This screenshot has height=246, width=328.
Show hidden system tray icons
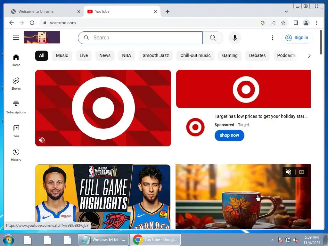(x=272, y=240)
